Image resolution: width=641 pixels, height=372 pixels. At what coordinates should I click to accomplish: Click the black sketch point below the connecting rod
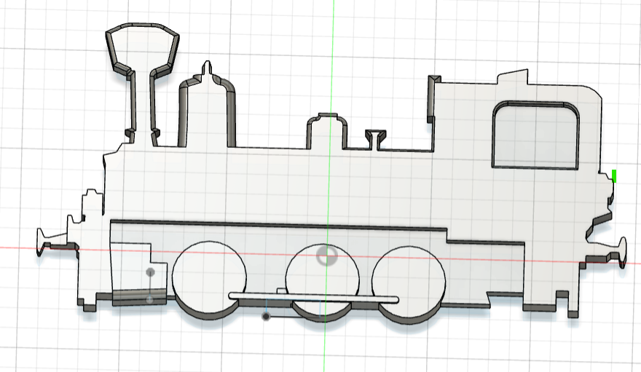coord(267,316)
